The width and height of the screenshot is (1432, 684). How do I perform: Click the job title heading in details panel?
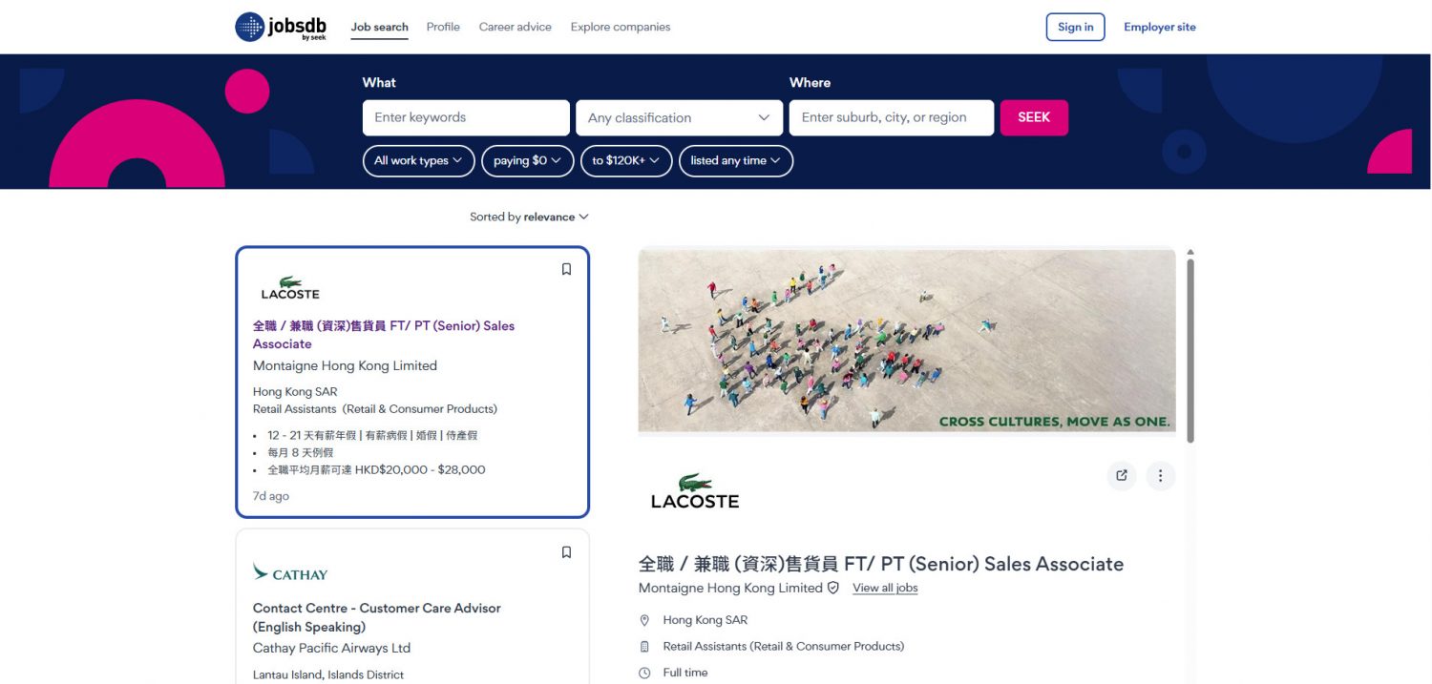click(x=881, y=564)
